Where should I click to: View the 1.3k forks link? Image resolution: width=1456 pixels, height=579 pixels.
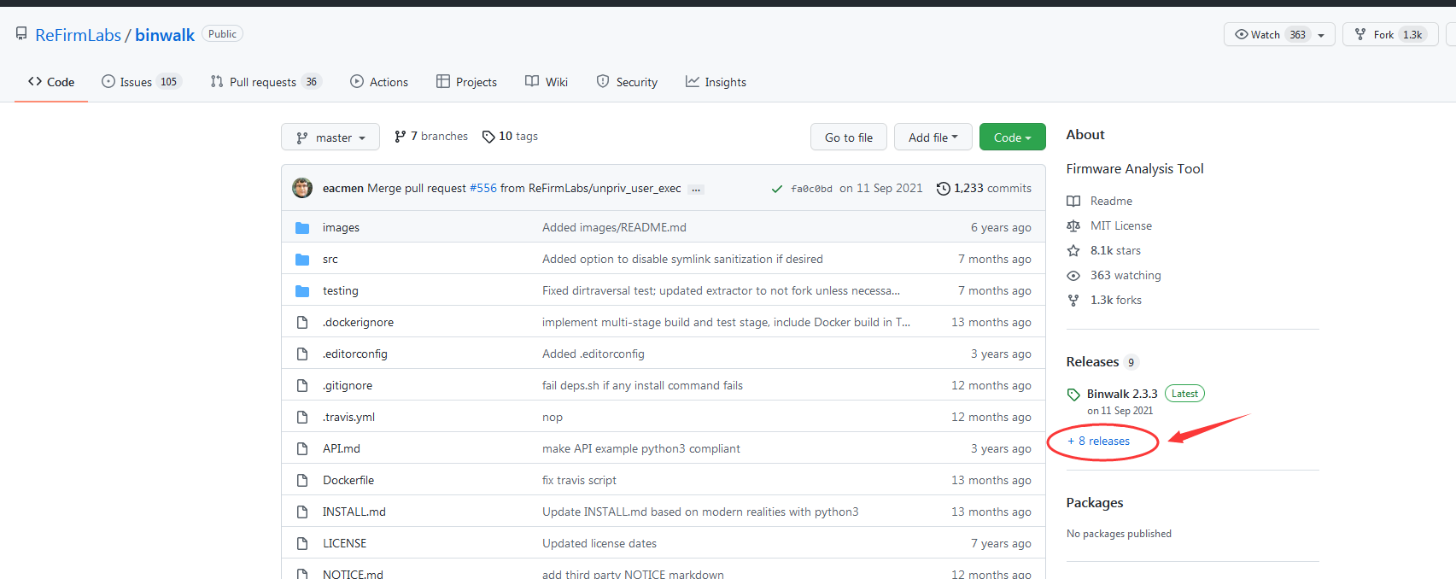(1104, 301)
